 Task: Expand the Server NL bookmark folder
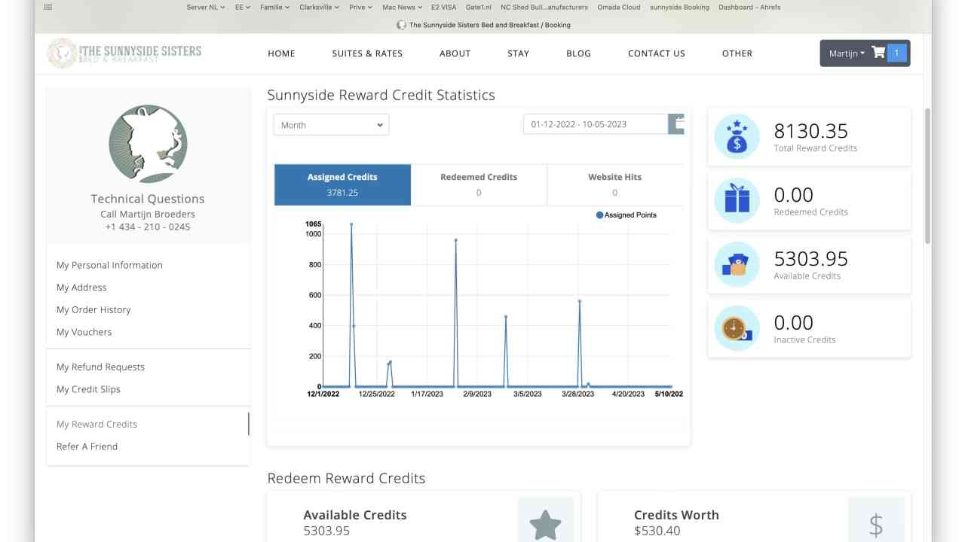(206, 7)
